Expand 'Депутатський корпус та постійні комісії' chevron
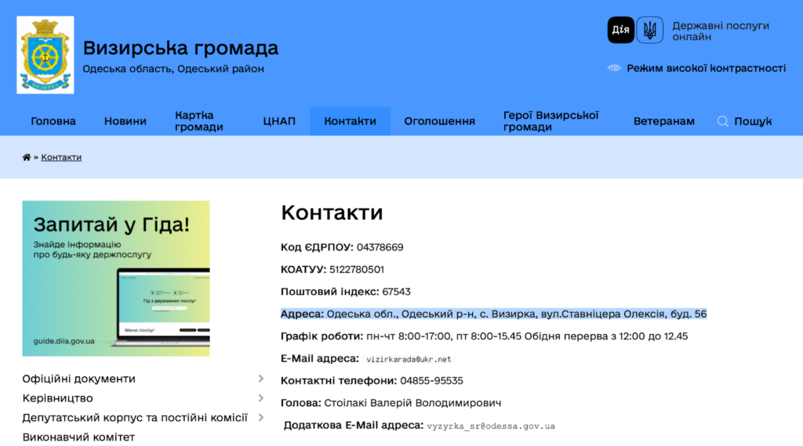 click(x=260, y=418)
